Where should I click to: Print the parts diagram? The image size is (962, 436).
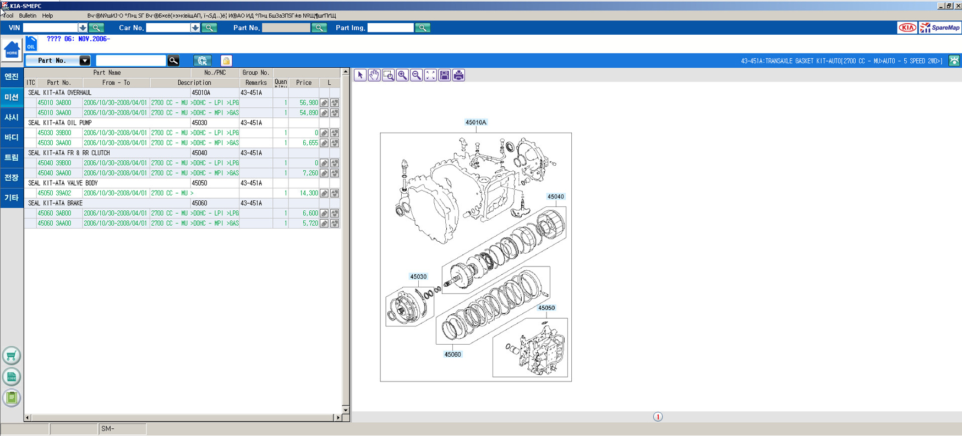click(x=458, y=75)
